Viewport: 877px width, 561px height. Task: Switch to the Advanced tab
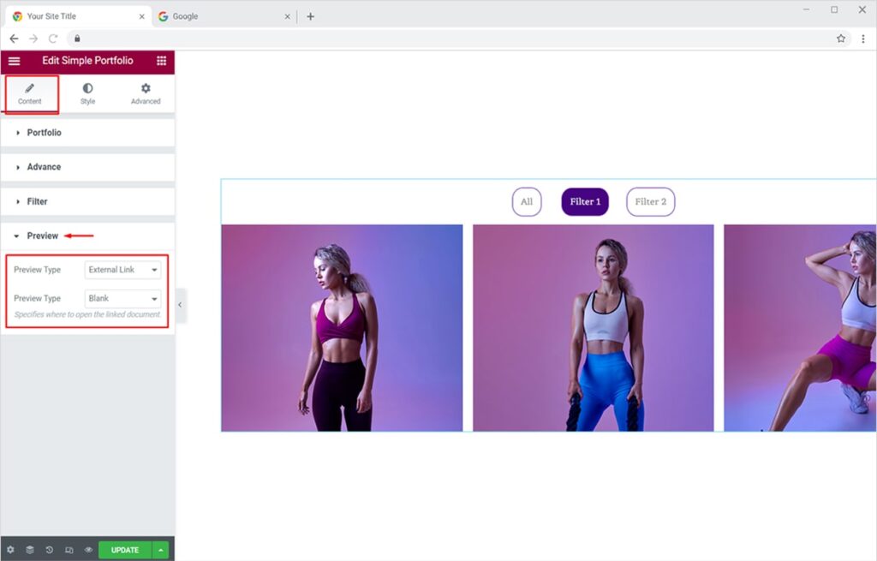click(146, 93)
